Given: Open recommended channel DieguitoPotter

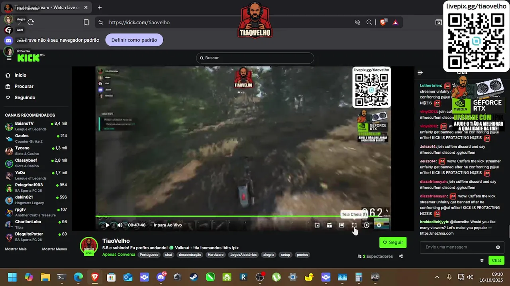Looking at the screenshot, I should tap(36, 237).
